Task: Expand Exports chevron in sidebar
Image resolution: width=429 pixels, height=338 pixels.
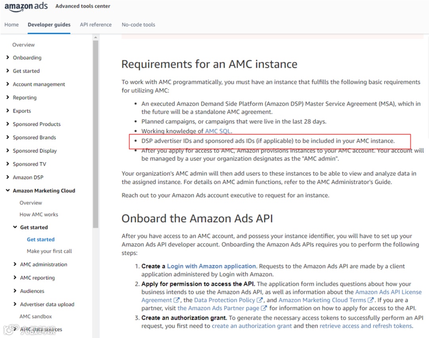Action: [x=8, y=111]
